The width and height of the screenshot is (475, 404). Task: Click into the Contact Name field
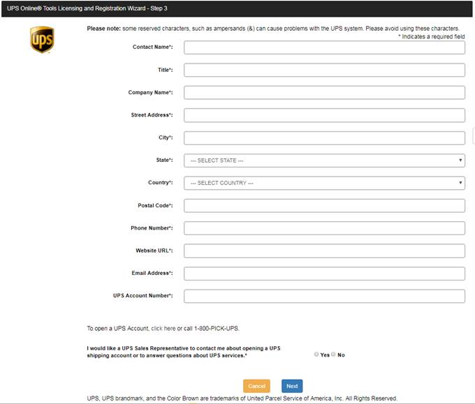324,47
